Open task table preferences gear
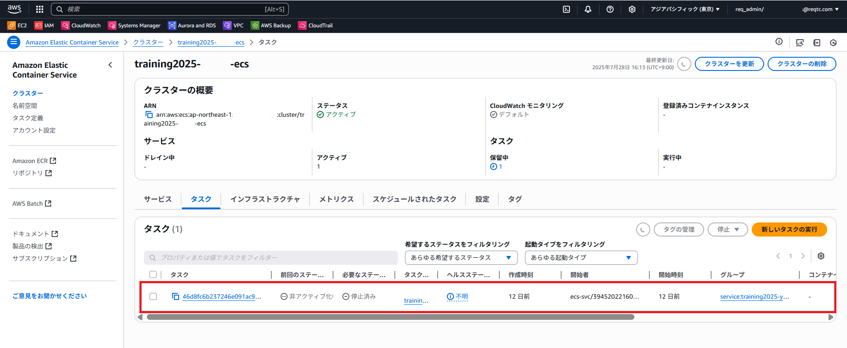The image size is (847, 348). coord(821,256)
